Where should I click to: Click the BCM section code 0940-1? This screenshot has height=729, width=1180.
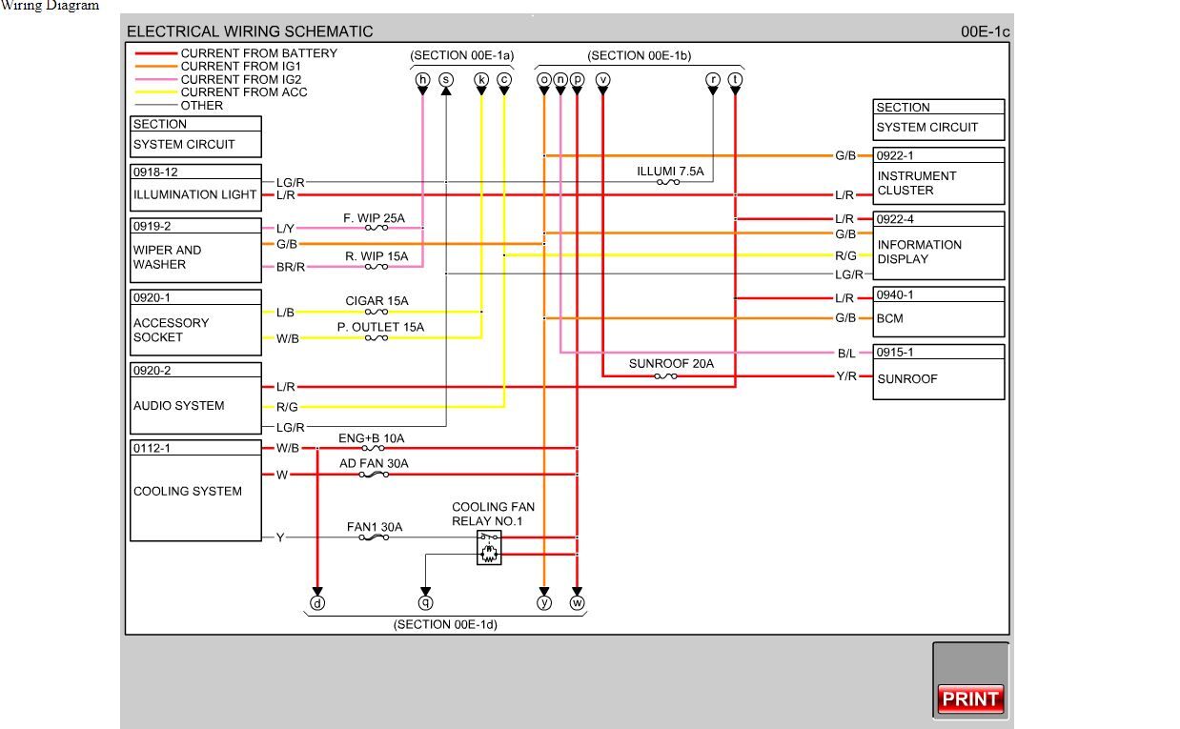[x=895, y=295]
